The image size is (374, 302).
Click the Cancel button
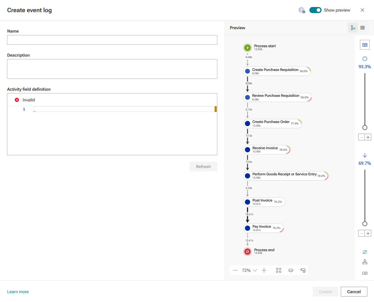click(354, 292)
